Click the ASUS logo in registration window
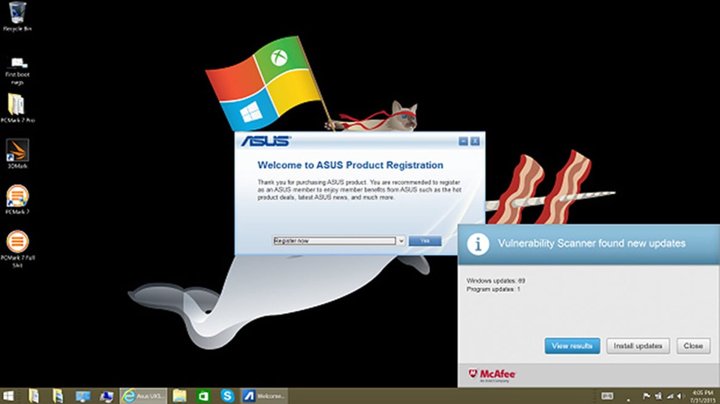 (266, 141)
